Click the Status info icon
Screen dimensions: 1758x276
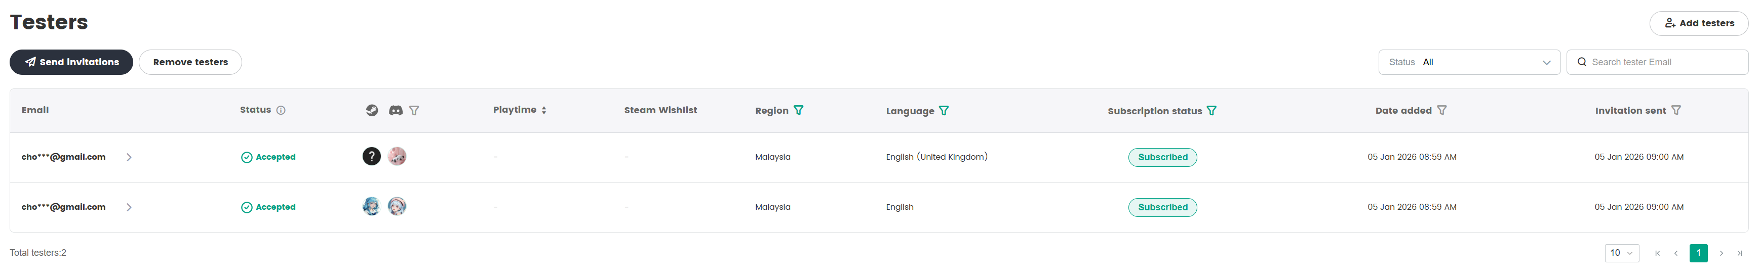click(x=281, y=110)
